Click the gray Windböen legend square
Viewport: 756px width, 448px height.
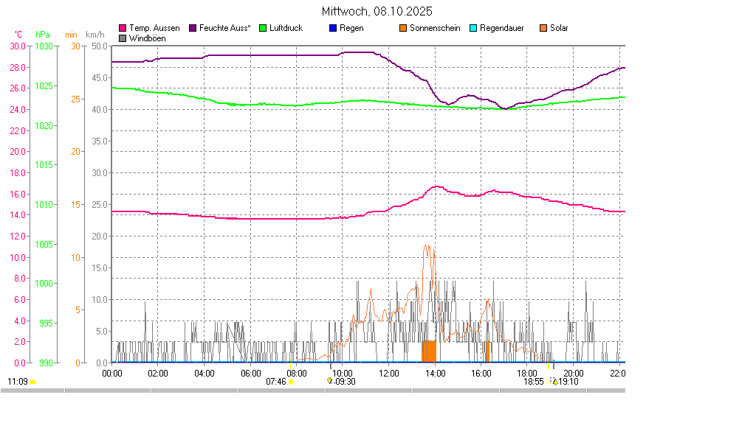(x=123, y=38)
